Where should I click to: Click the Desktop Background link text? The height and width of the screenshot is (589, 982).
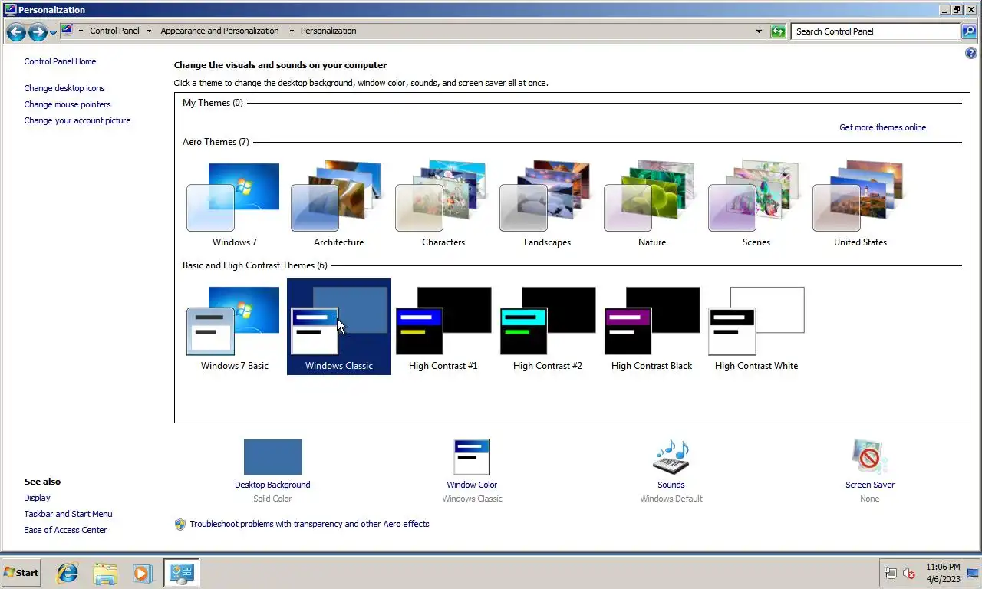tap(272, 485)
